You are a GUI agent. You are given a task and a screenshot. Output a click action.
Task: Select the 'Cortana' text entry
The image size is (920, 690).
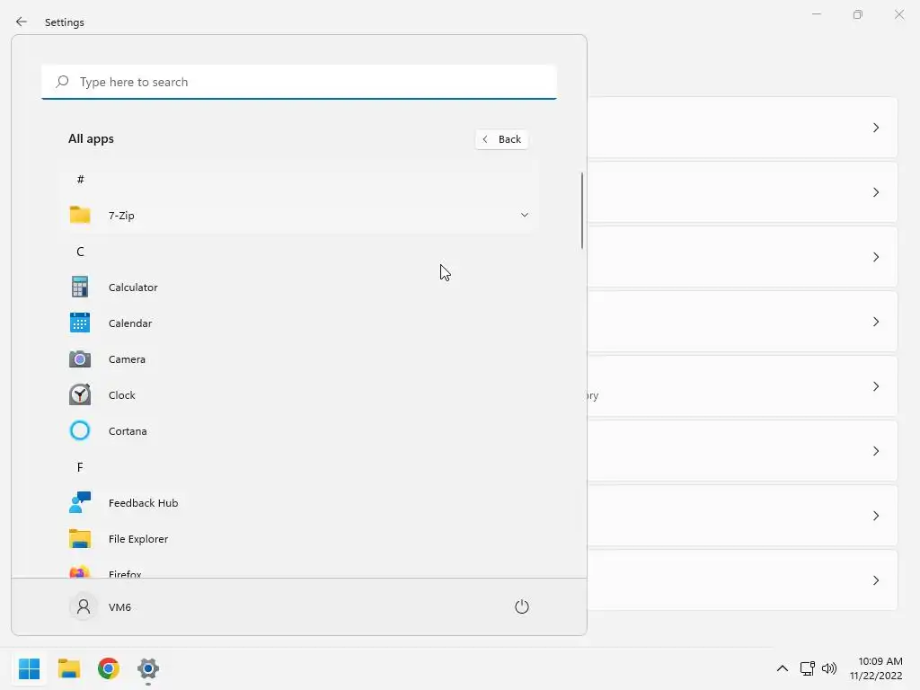(x=128, y=430)
